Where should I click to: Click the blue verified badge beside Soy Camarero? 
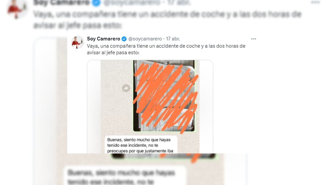pyautogui.click(x=124, y=39)
